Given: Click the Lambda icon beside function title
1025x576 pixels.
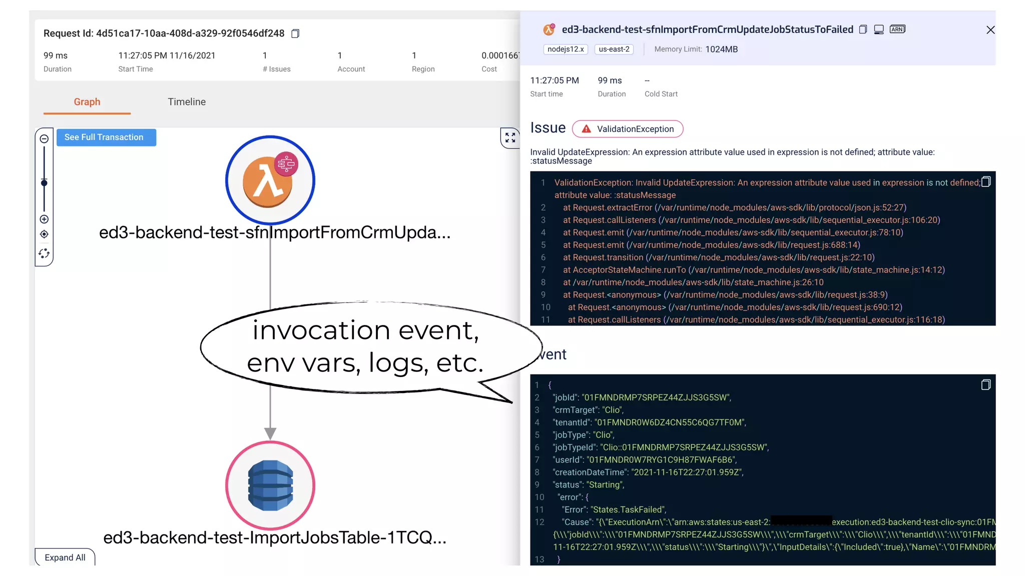Looking at the screenshot, I should (x=549, y=29).
